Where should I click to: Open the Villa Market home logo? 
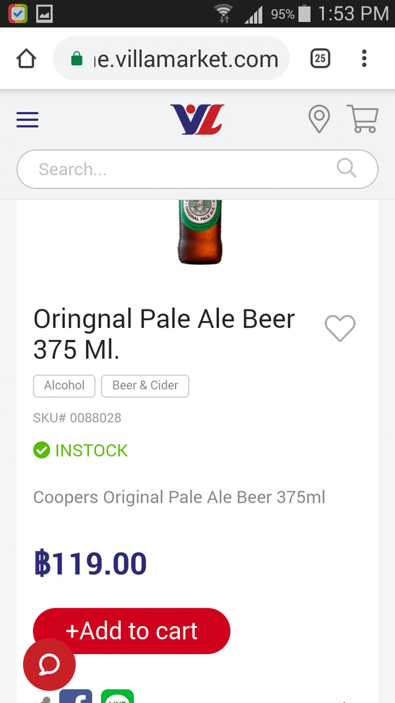[197, 118]
